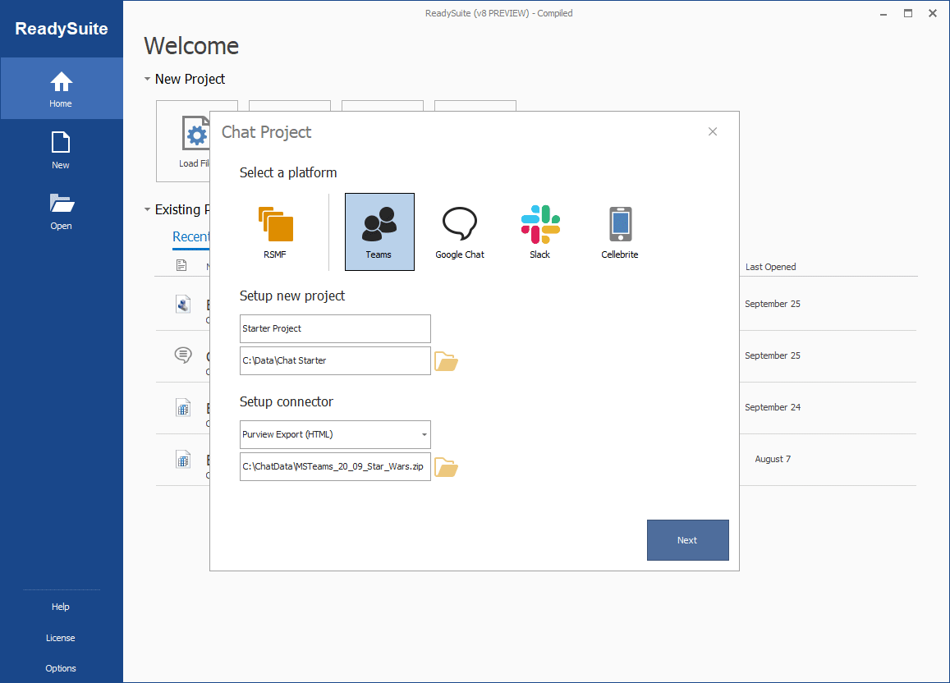Open the recent project from August 7
The width and height of the screenshot is (950, 683).
[182, 460]
